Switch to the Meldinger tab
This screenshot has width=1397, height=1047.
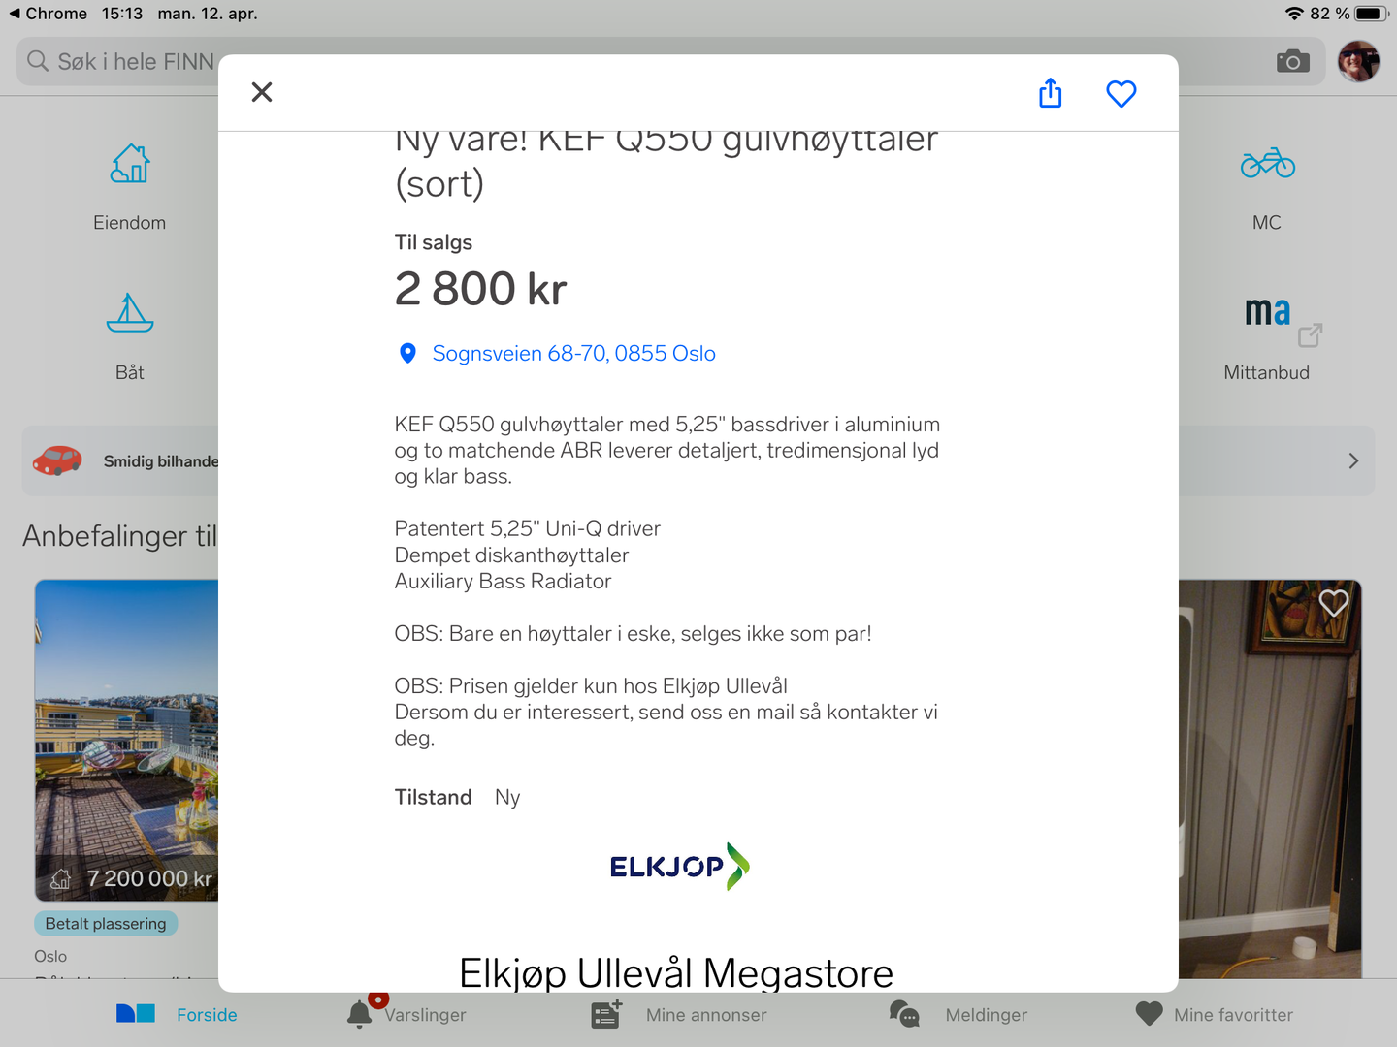pyautogui.click(x=958, y=1014)
